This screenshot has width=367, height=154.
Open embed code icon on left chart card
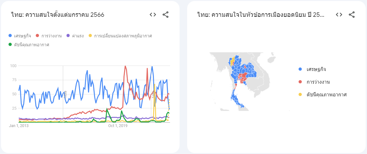click(x=153, y=15)
